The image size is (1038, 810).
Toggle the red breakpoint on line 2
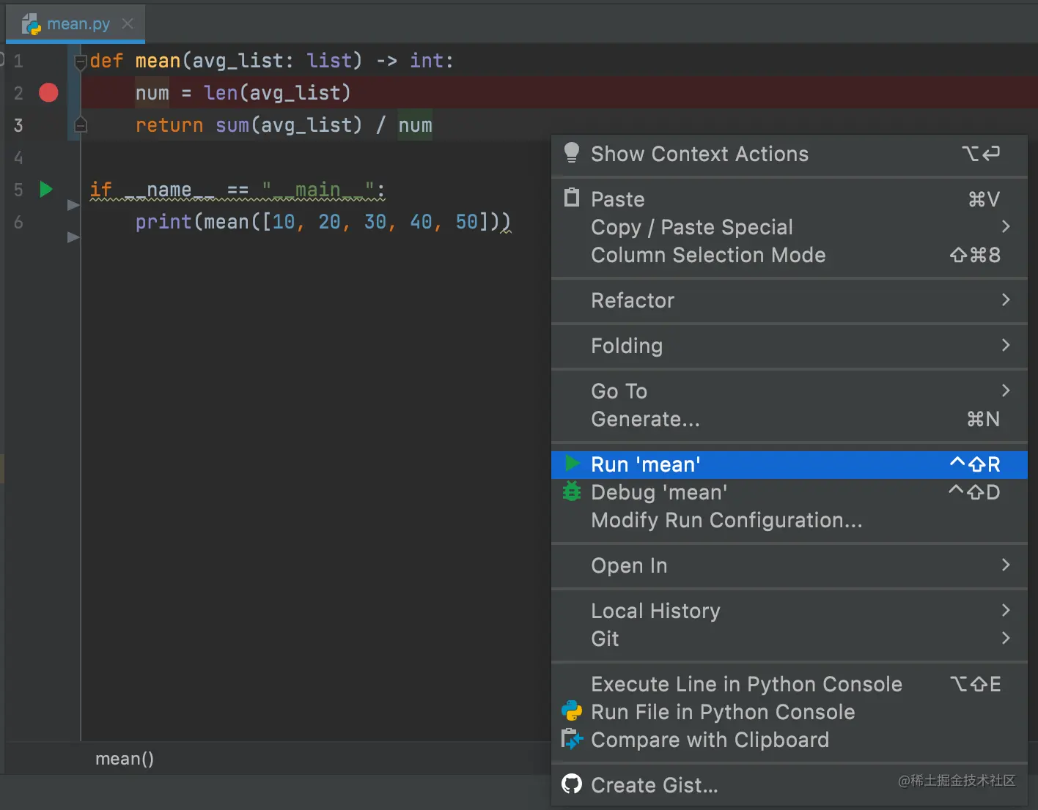[48, 93]
